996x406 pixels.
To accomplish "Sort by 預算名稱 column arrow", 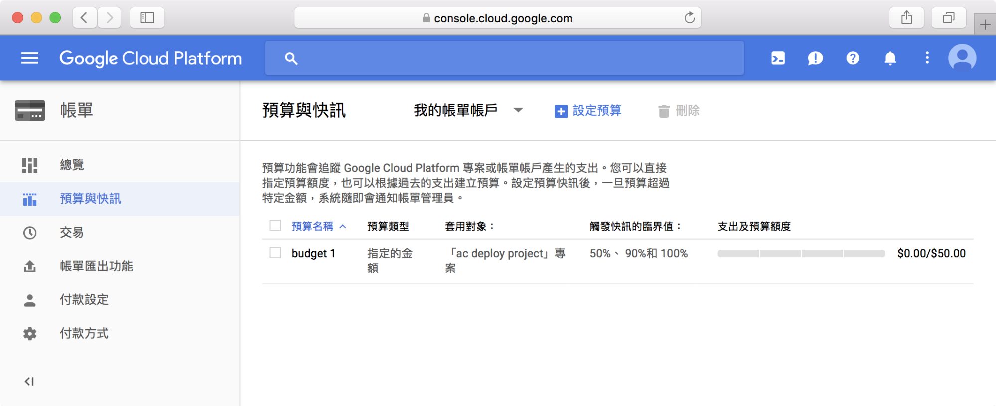I will (x=343, y=226).
